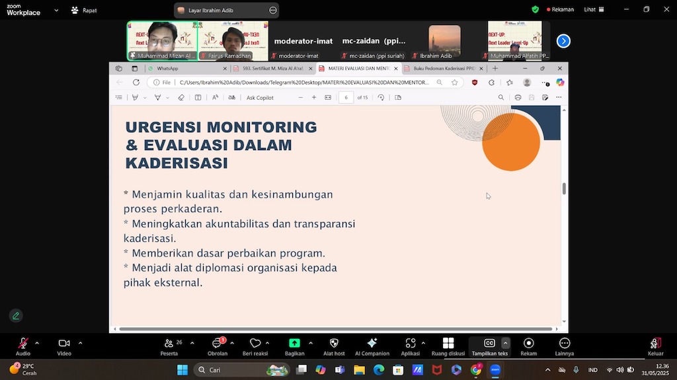Open Ruang diskusi breakout rooms

coord(448,343)
